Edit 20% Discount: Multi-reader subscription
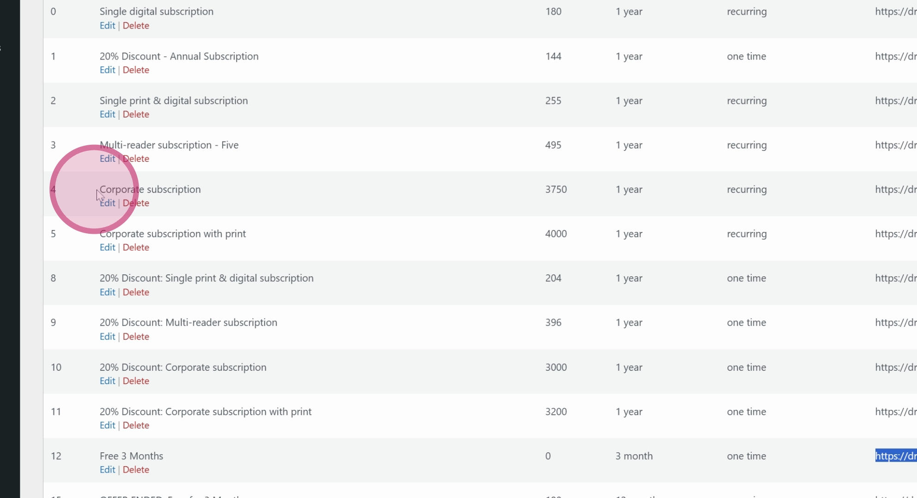 (x=107, y=337)
